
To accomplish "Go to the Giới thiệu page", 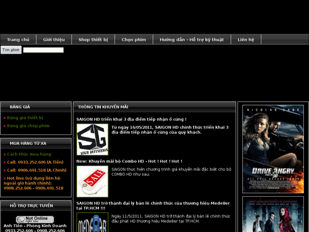I will (x=54, y=40).
